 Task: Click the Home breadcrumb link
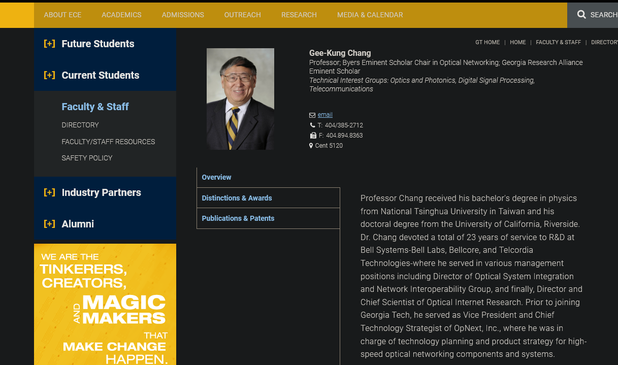point(518,42)
